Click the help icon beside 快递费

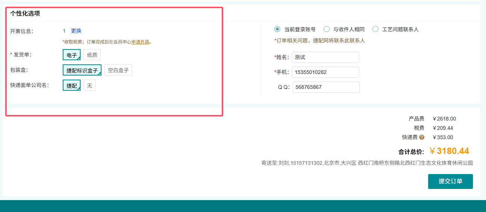point(422,137)
